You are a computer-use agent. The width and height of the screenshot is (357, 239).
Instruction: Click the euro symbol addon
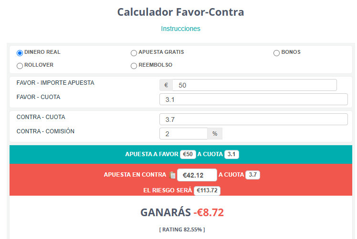click(166, 85)
